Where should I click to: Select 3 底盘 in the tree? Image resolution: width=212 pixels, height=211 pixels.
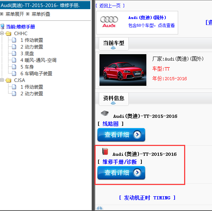[27, 53]
